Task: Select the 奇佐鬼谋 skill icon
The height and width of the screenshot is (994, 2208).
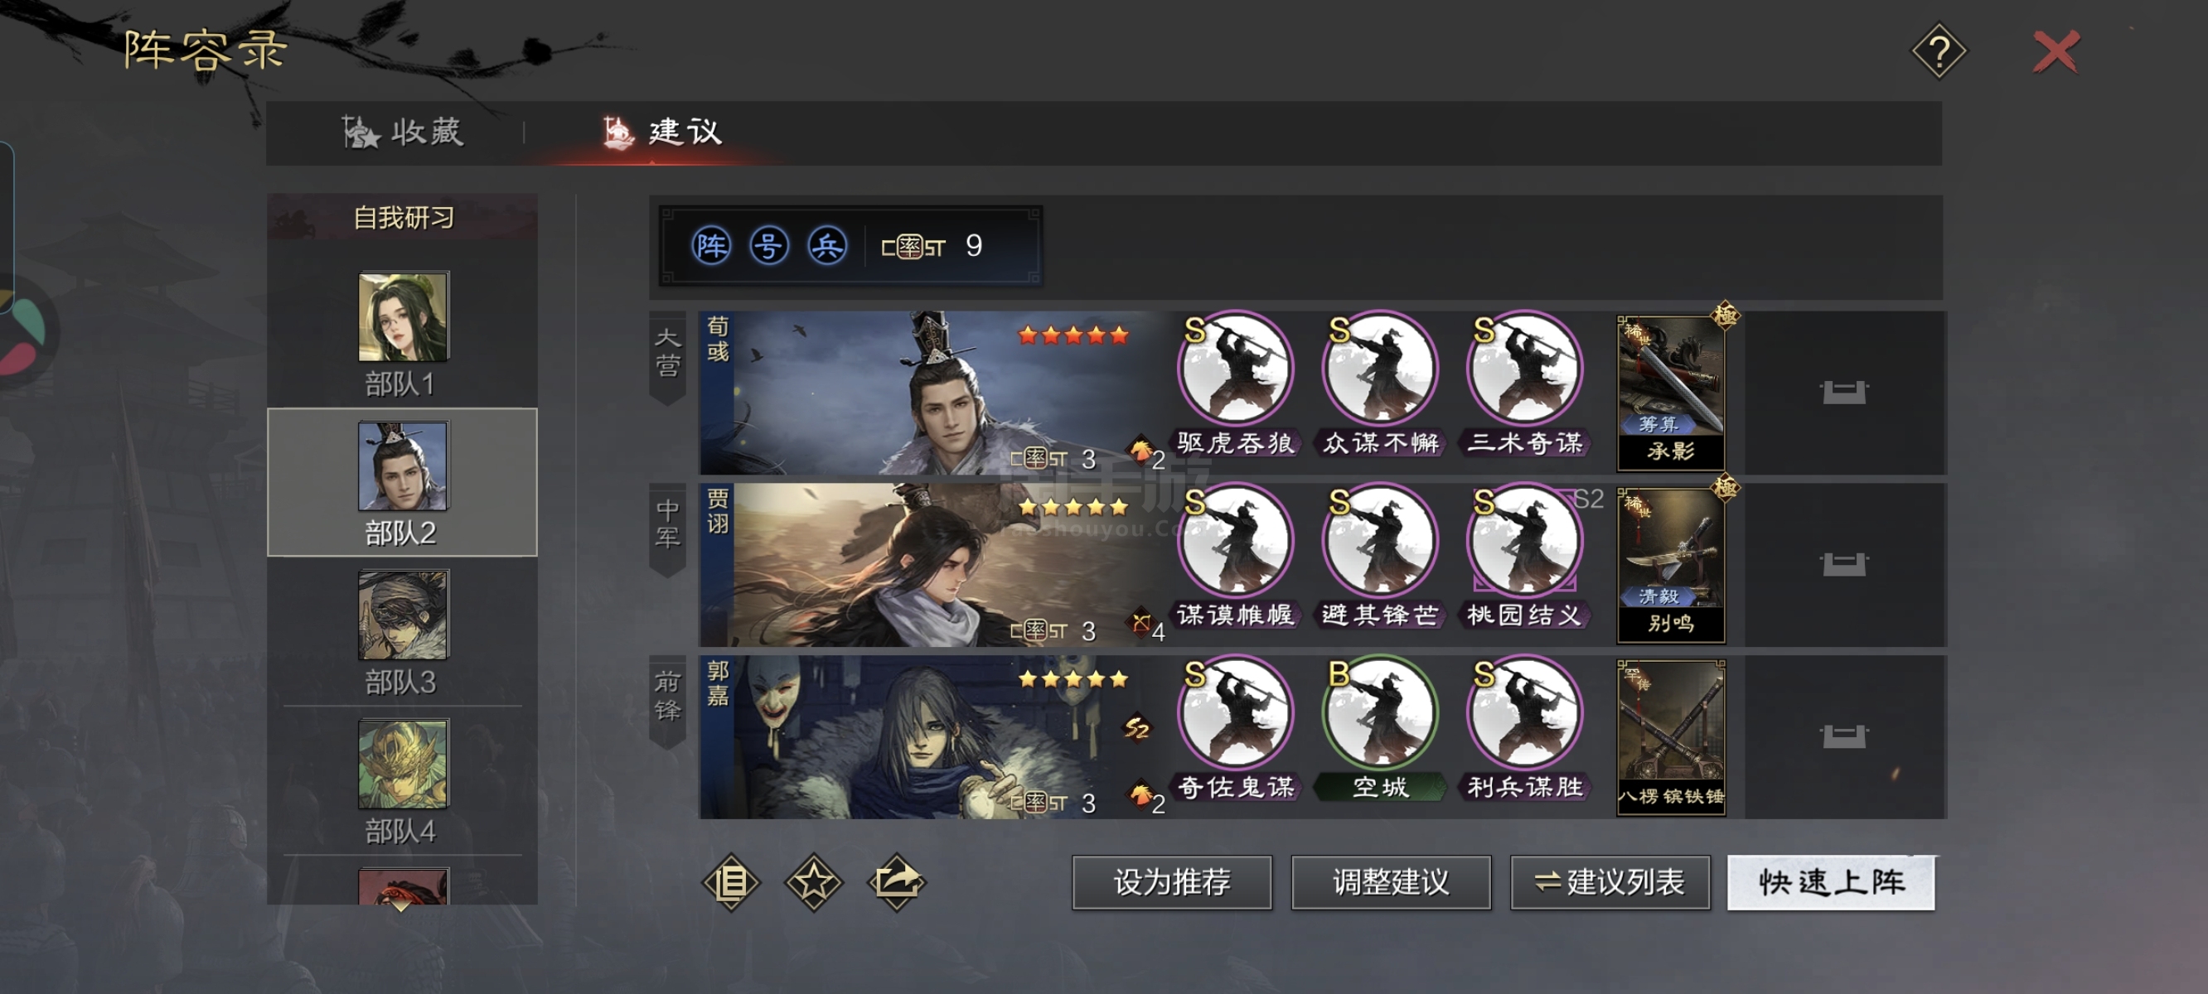Action: click(1235, 713)
